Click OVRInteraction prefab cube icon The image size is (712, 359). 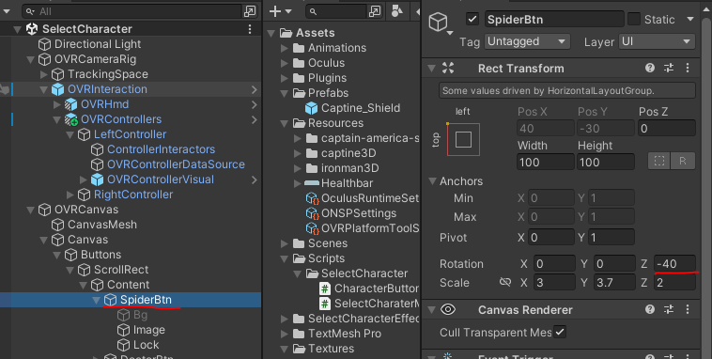pos(57,89)
